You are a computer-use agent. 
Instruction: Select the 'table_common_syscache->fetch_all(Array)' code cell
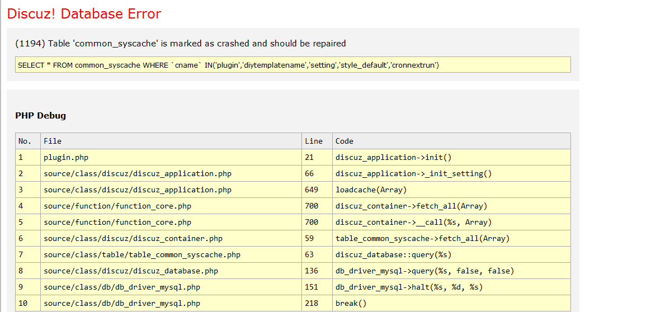point(451,239)
